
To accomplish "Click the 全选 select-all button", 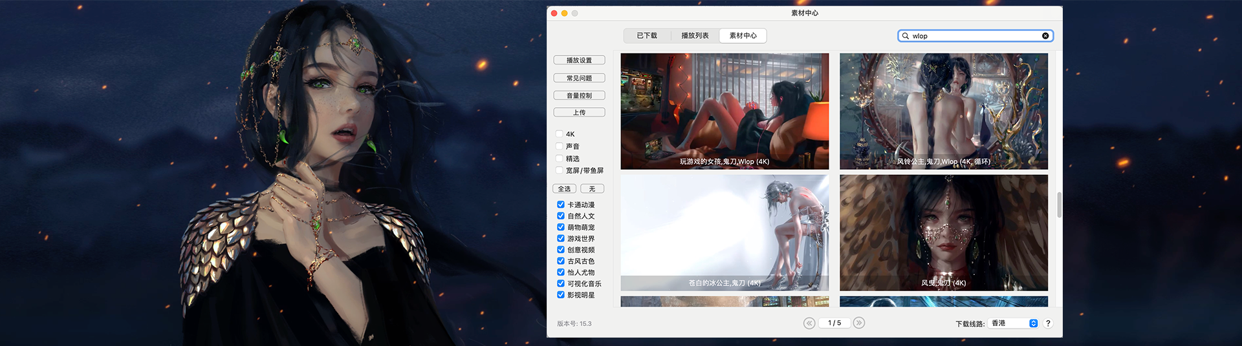I will point(564,189).
